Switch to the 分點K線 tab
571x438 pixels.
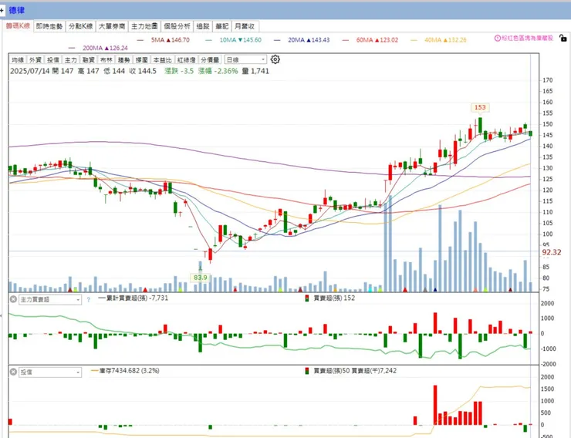tap(81, 26)
